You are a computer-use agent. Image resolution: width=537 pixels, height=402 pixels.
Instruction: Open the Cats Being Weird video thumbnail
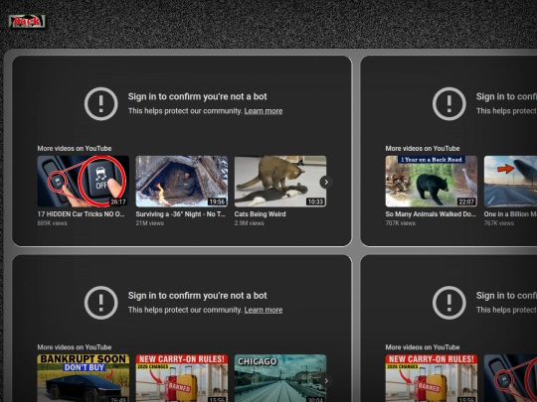point(280,182)
